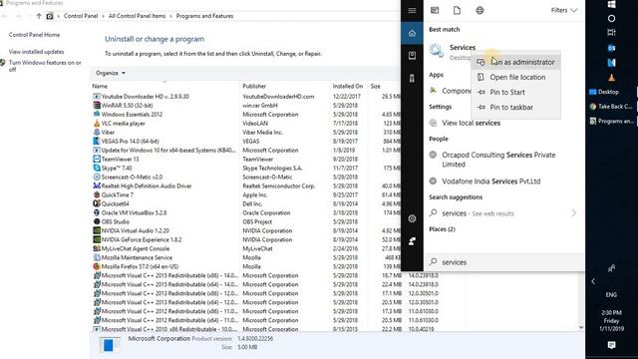This screenshot has width=638, height=359.
Task: Switch to Programs an... taskbar window
Action: [x=611, y=121]
